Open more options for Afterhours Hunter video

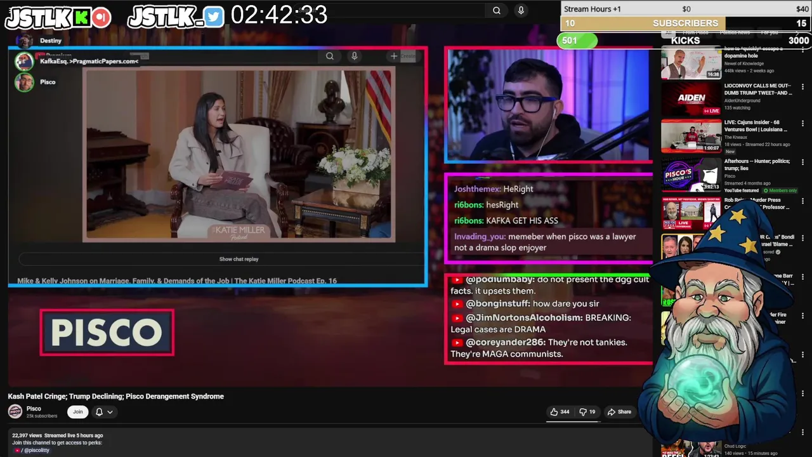coord(802,162)
